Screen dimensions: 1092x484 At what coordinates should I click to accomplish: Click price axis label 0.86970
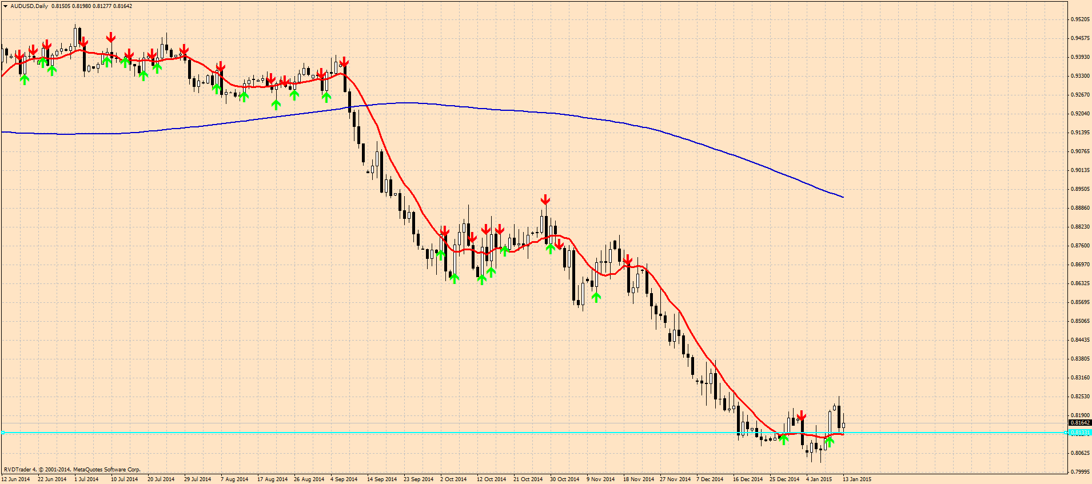pos(1080,265)
